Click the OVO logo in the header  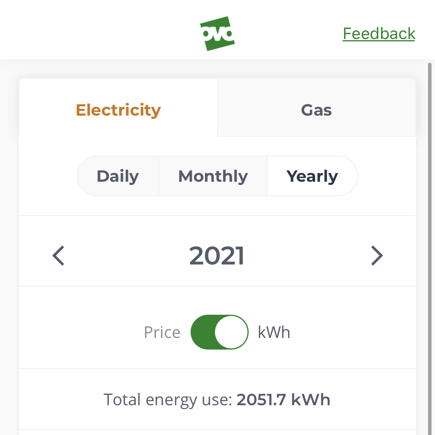pos(217,34)
